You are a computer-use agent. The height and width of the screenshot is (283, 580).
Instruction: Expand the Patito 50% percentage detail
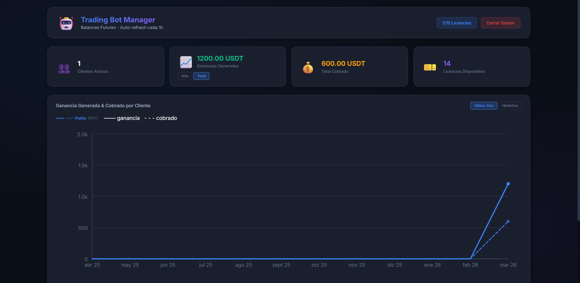point(93,118)
